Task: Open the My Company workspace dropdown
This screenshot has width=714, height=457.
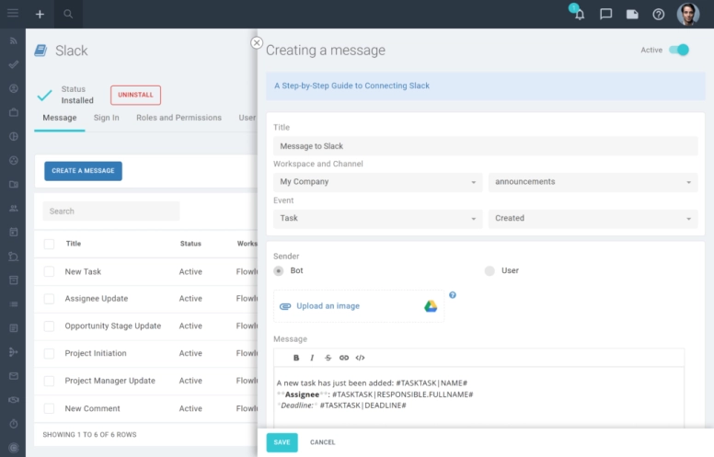Action: (378, 182)
